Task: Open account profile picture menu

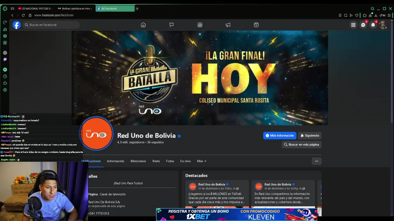Action: coord(383,25)
